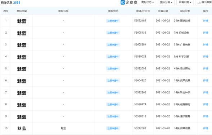Open 详情 for trademark 56592095
The height and width of the screenshot is (135, 212).
[206, 69]
